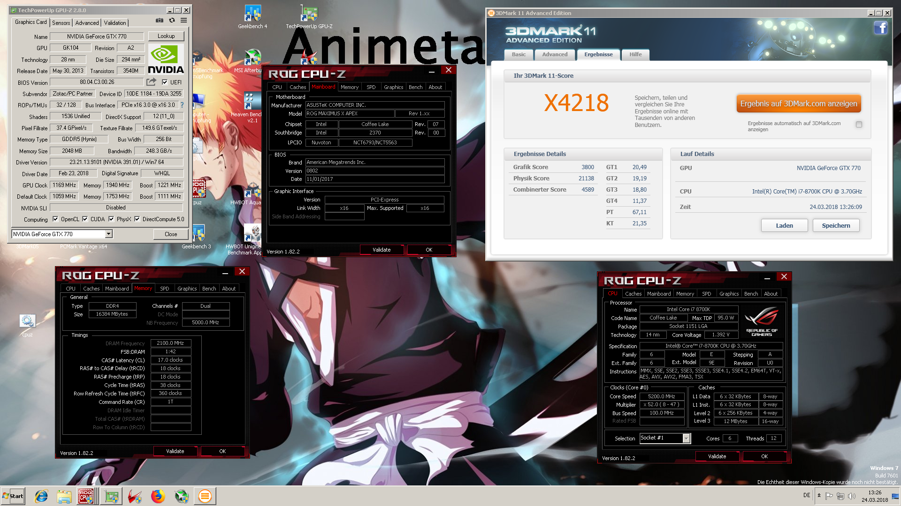Click Validate in the Memory CPU-Z window

pyautogui.click(x=175, y=451)
